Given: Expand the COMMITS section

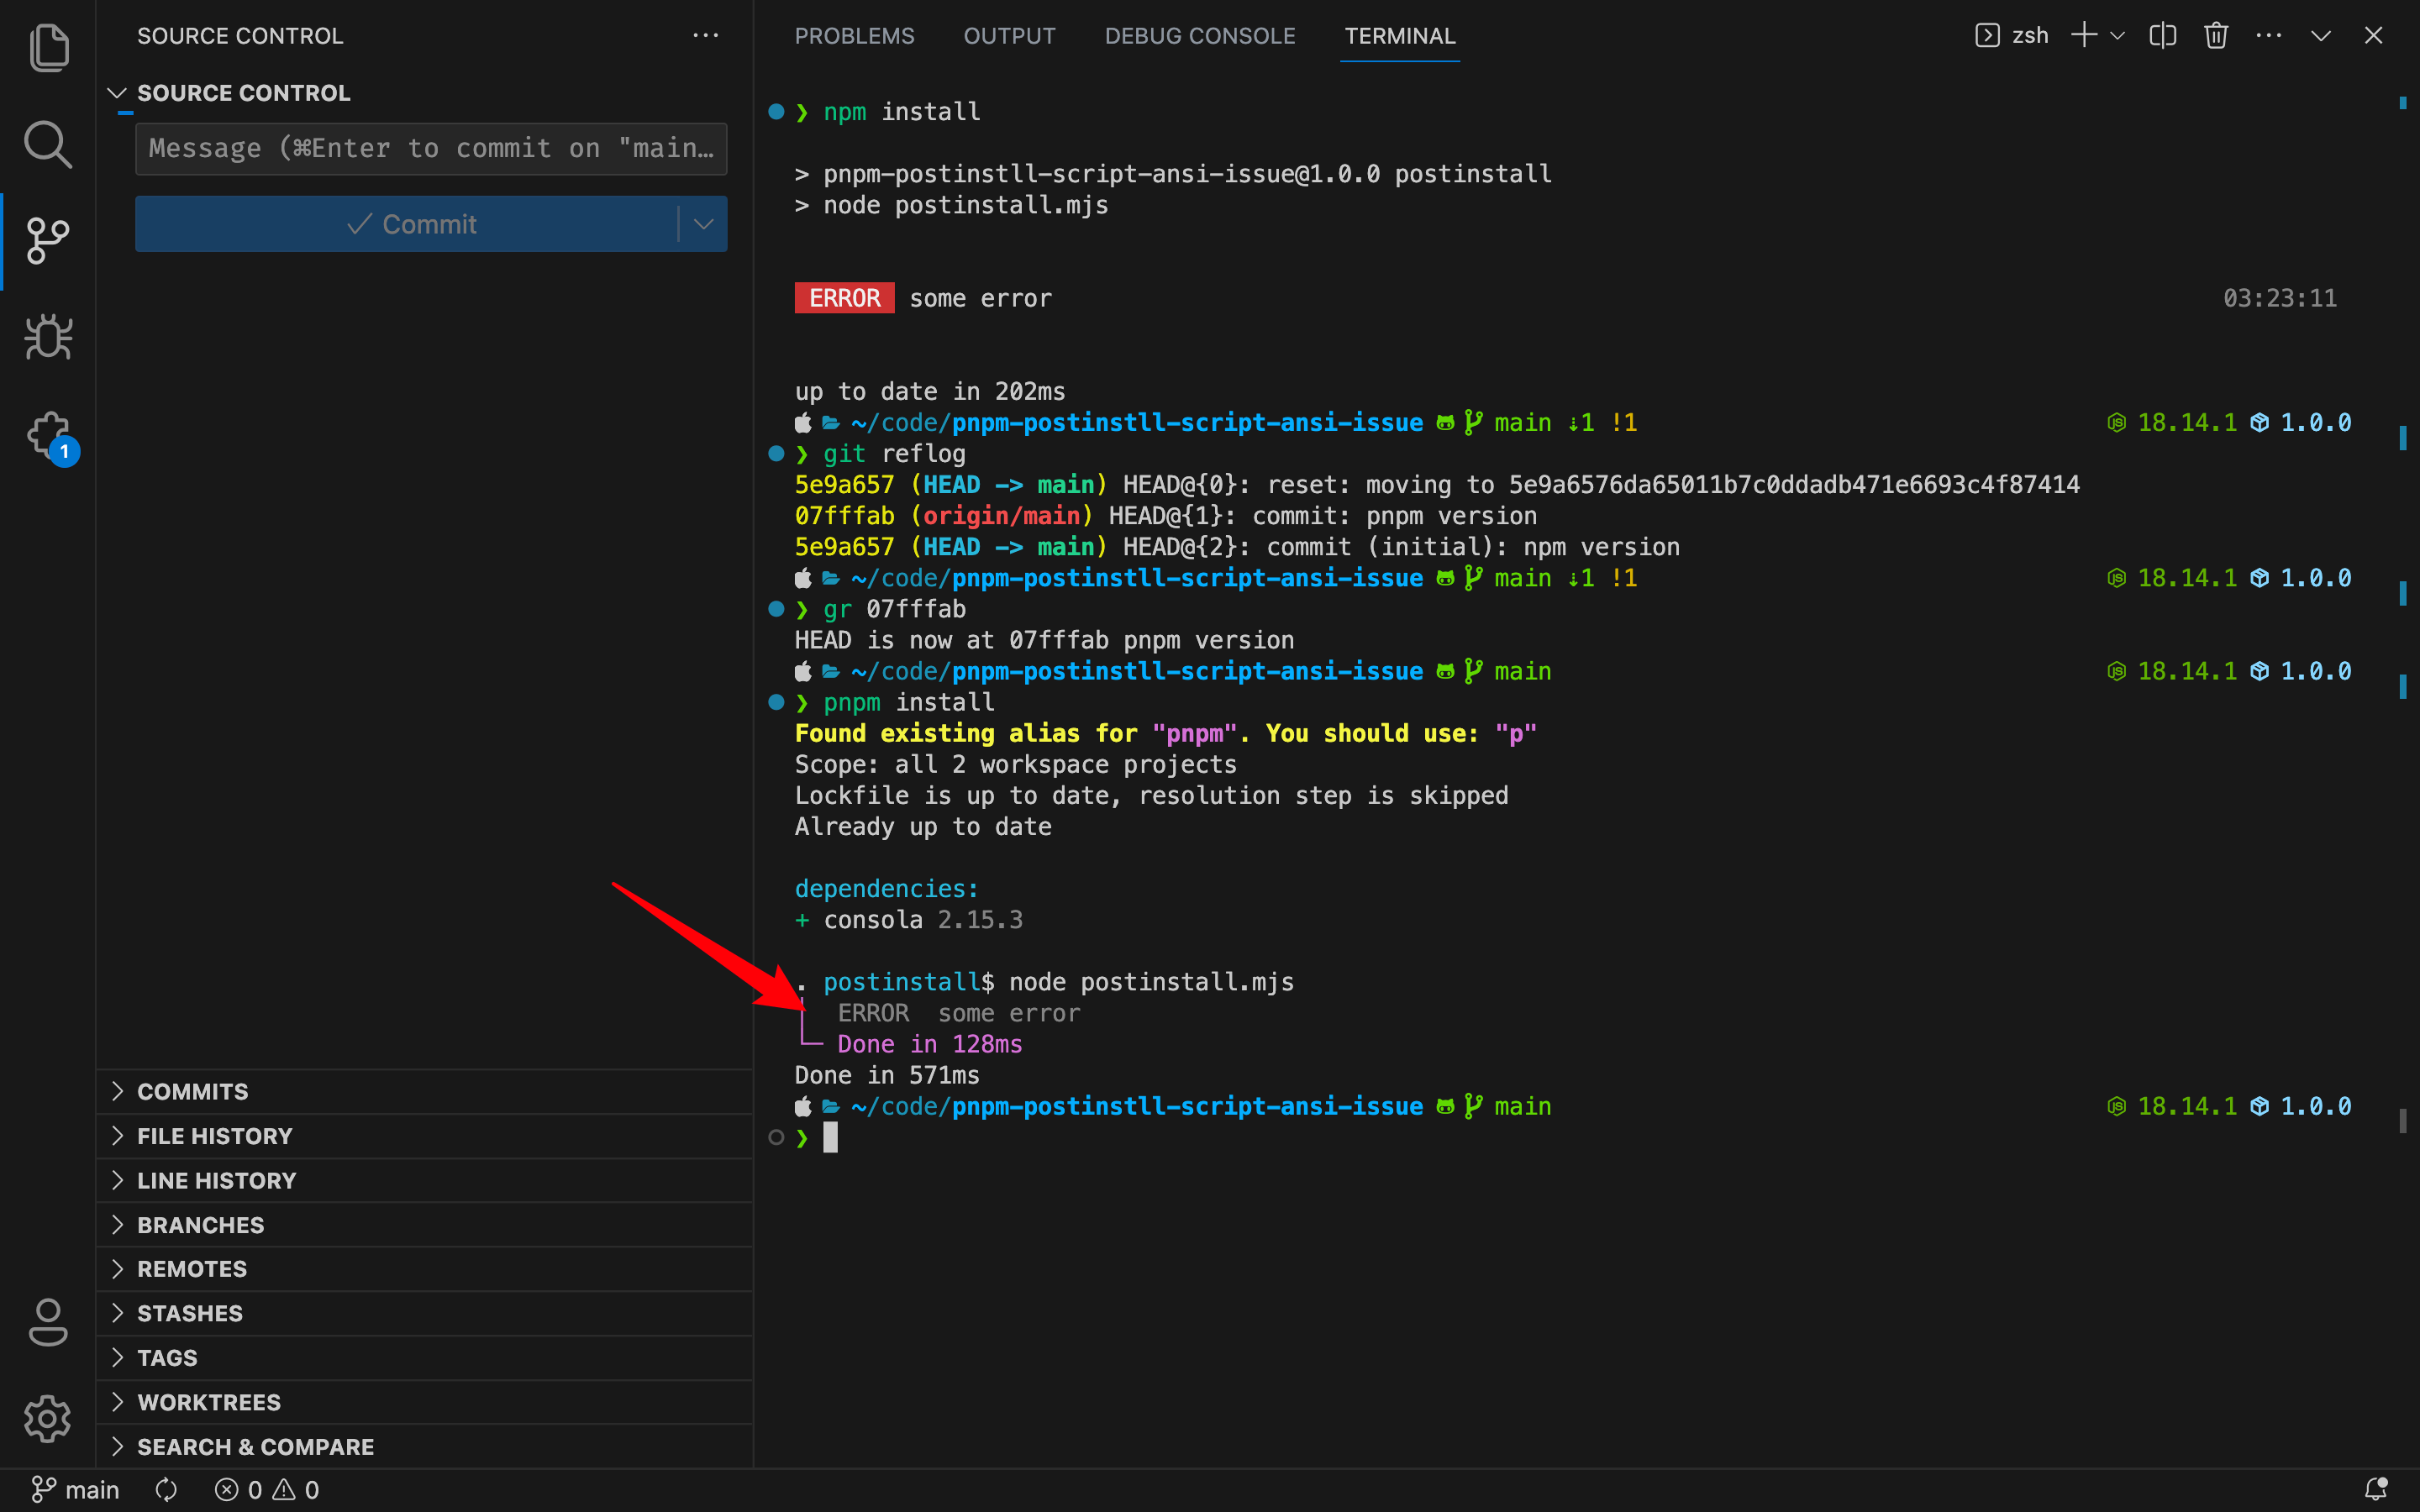Looking at the screenshot, I should click(193, 1091).
